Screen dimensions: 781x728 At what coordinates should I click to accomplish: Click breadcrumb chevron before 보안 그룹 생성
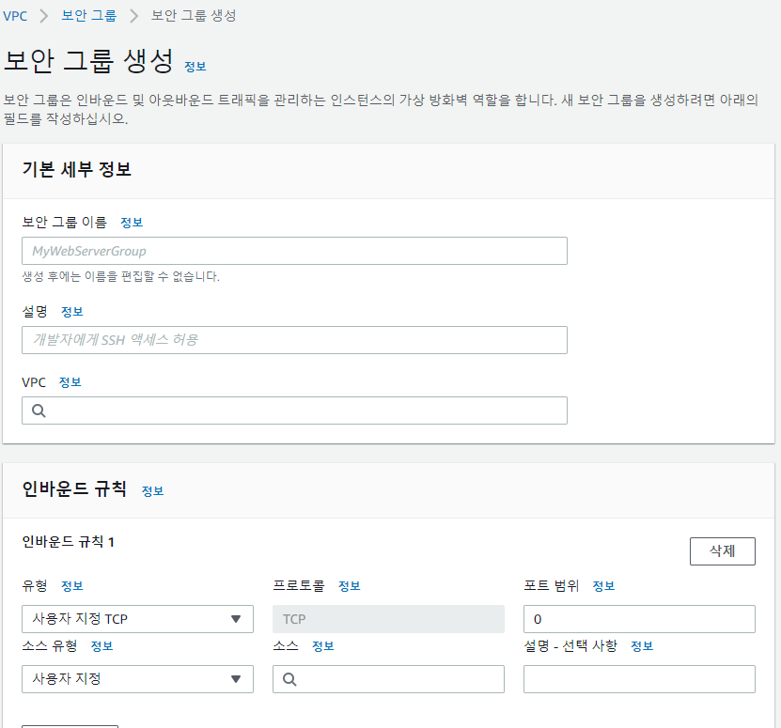pyautogui.click(x=133, y=16)
